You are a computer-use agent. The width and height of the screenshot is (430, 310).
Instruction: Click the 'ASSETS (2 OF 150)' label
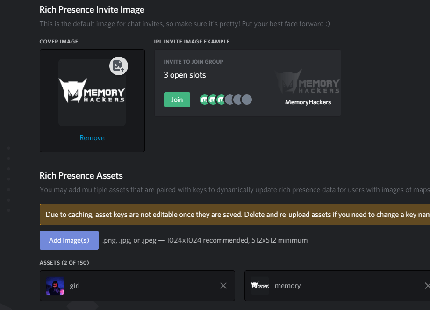click(x=64, y=263)
